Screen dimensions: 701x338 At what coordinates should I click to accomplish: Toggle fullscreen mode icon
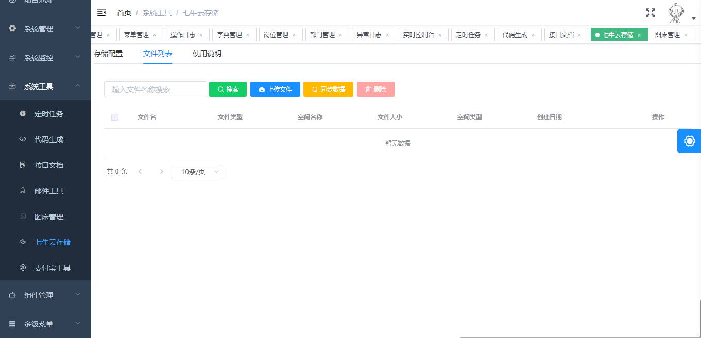[x=651, y=13]
